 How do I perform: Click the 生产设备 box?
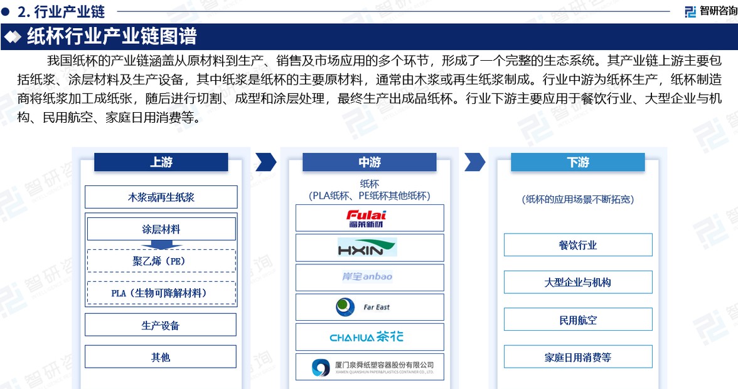tap(161, 324)
